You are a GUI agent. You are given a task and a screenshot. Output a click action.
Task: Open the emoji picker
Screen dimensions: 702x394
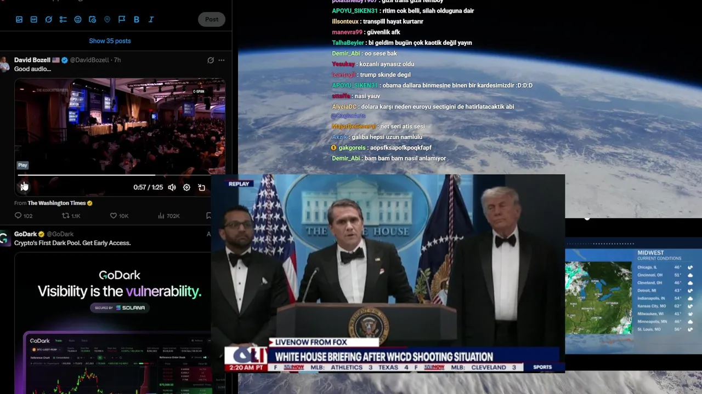[78, 19]
